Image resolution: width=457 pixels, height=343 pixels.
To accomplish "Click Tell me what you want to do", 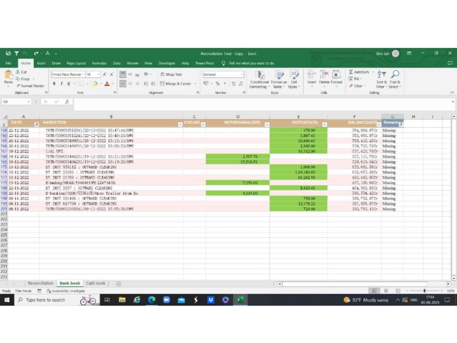I will point(251,63).
